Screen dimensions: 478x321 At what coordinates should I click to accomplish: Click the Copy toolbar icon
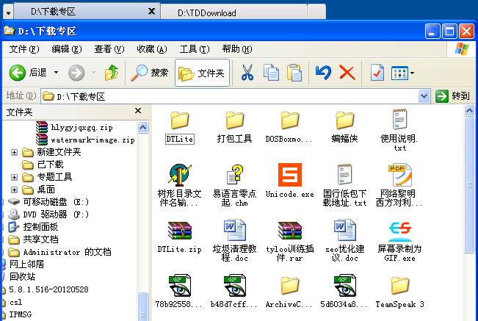point(271,73)
